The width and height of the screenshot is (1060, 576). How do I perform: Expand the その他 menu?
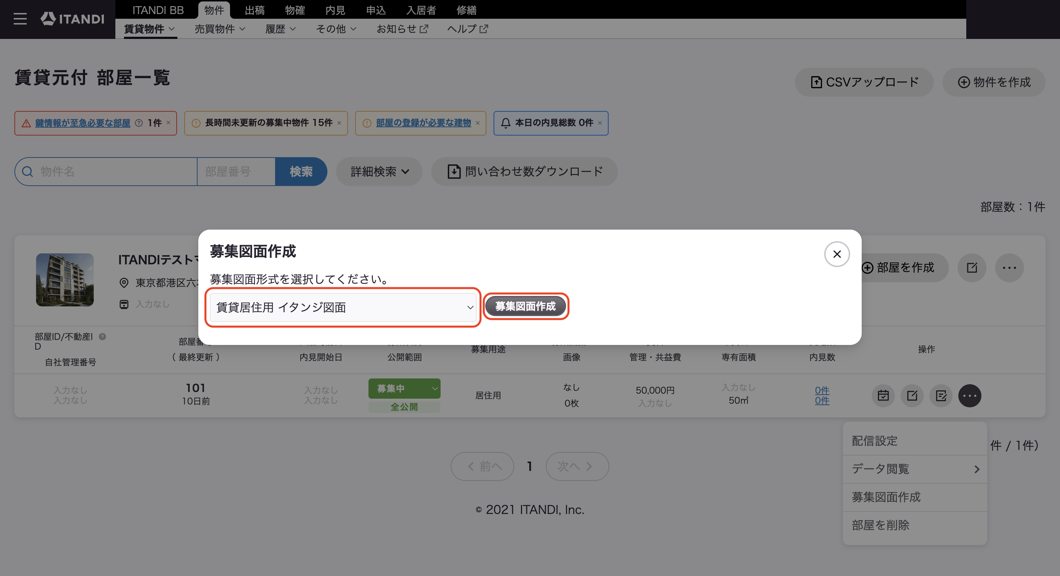[336, 29]
